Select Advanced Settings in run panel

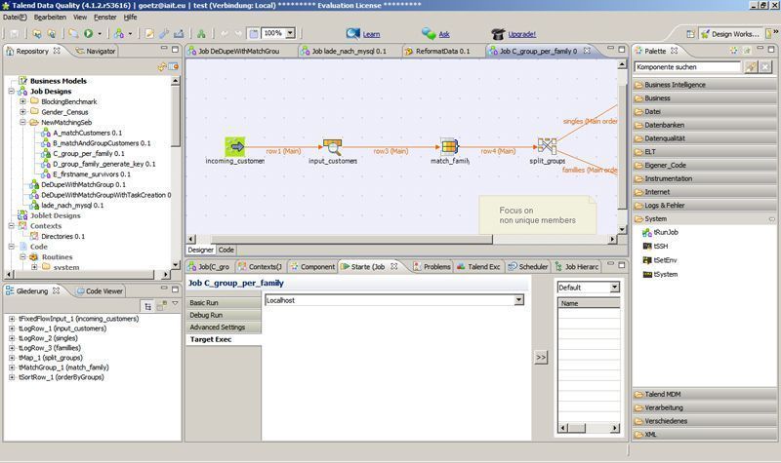coord(224,328)
